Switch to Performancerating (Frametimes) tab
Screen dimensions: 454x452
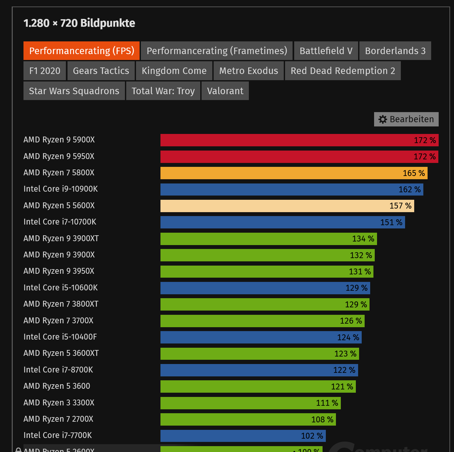[x=217, y=51]
